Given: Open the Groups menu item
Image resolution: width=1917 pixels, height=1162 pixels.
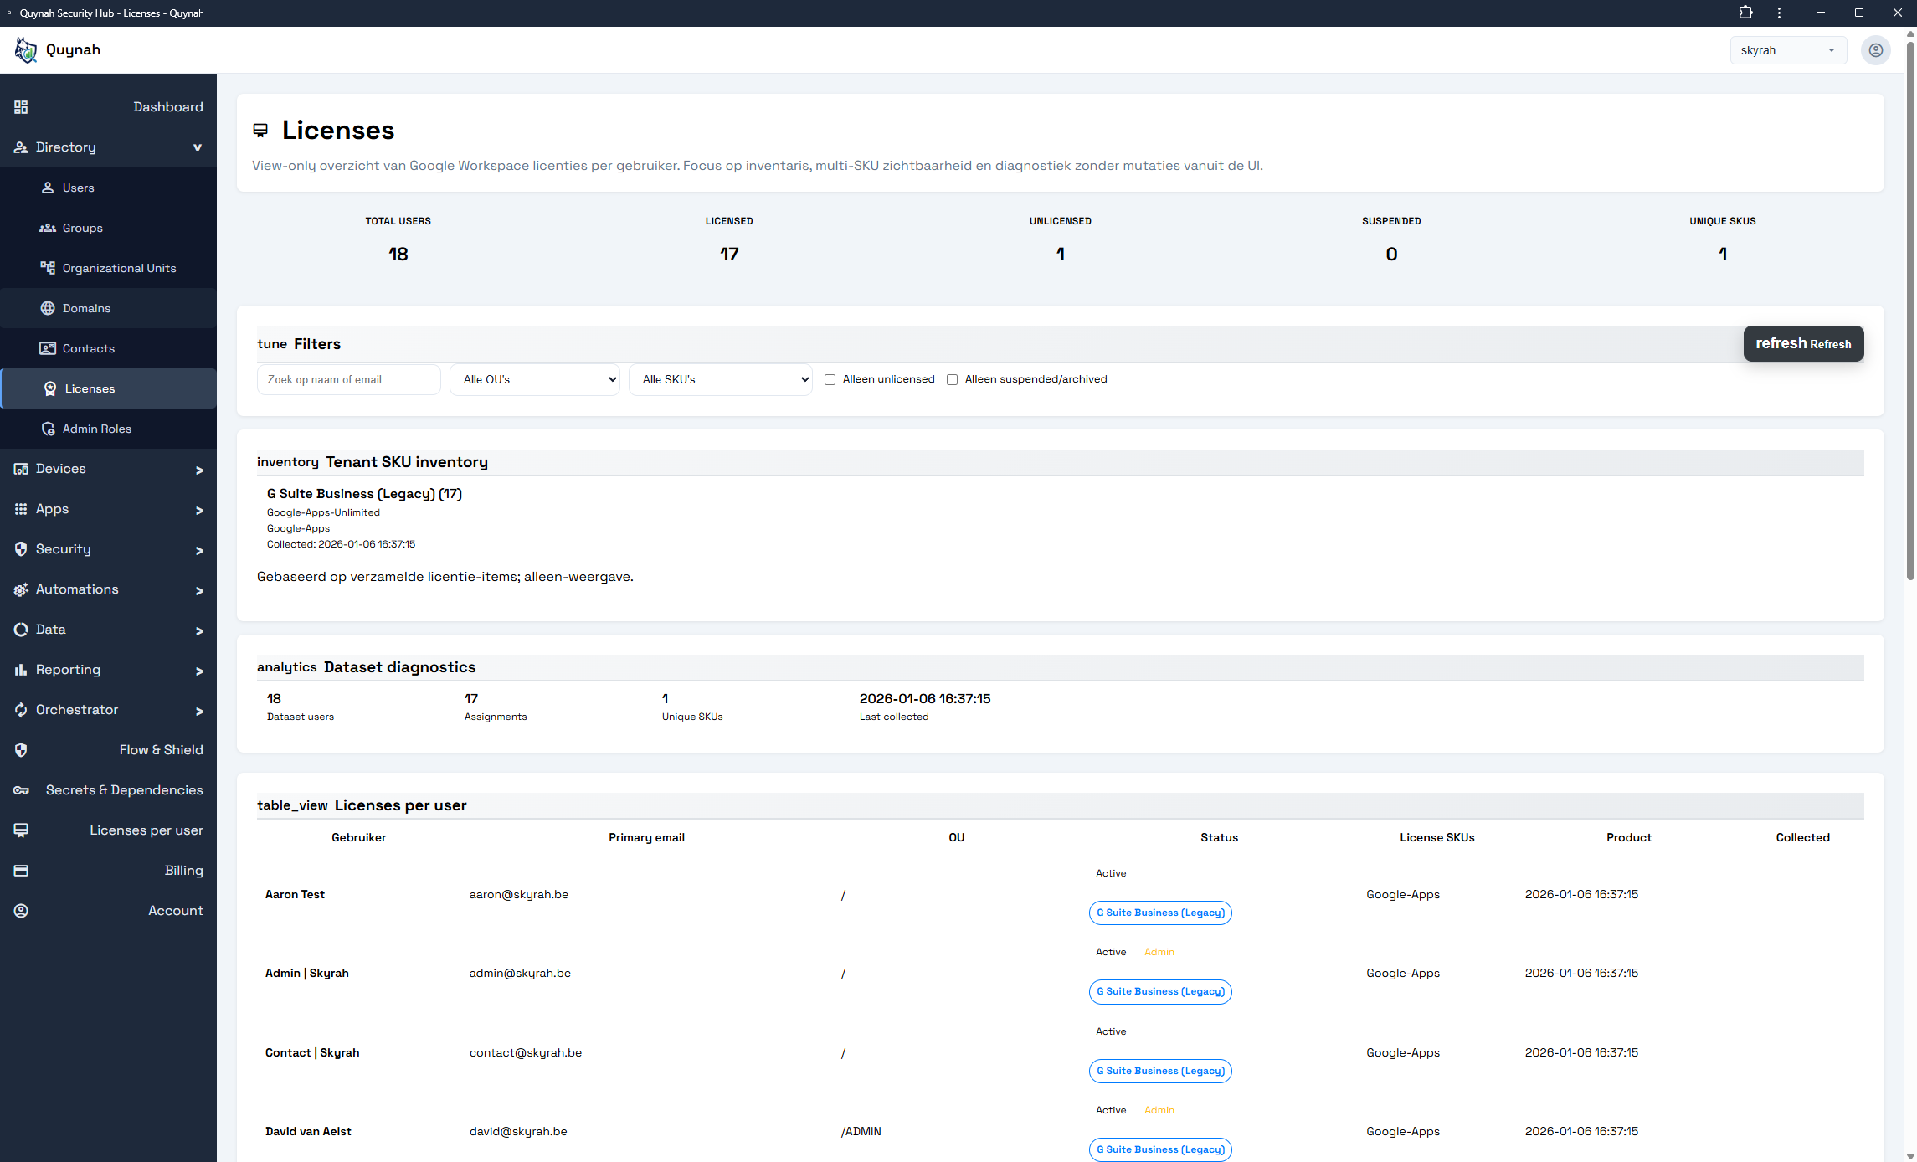Looking at the screenshot, I should [82, 228].
